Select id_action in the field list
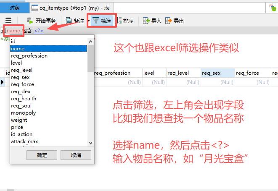The image size is (278, 191). coord(49,134)
